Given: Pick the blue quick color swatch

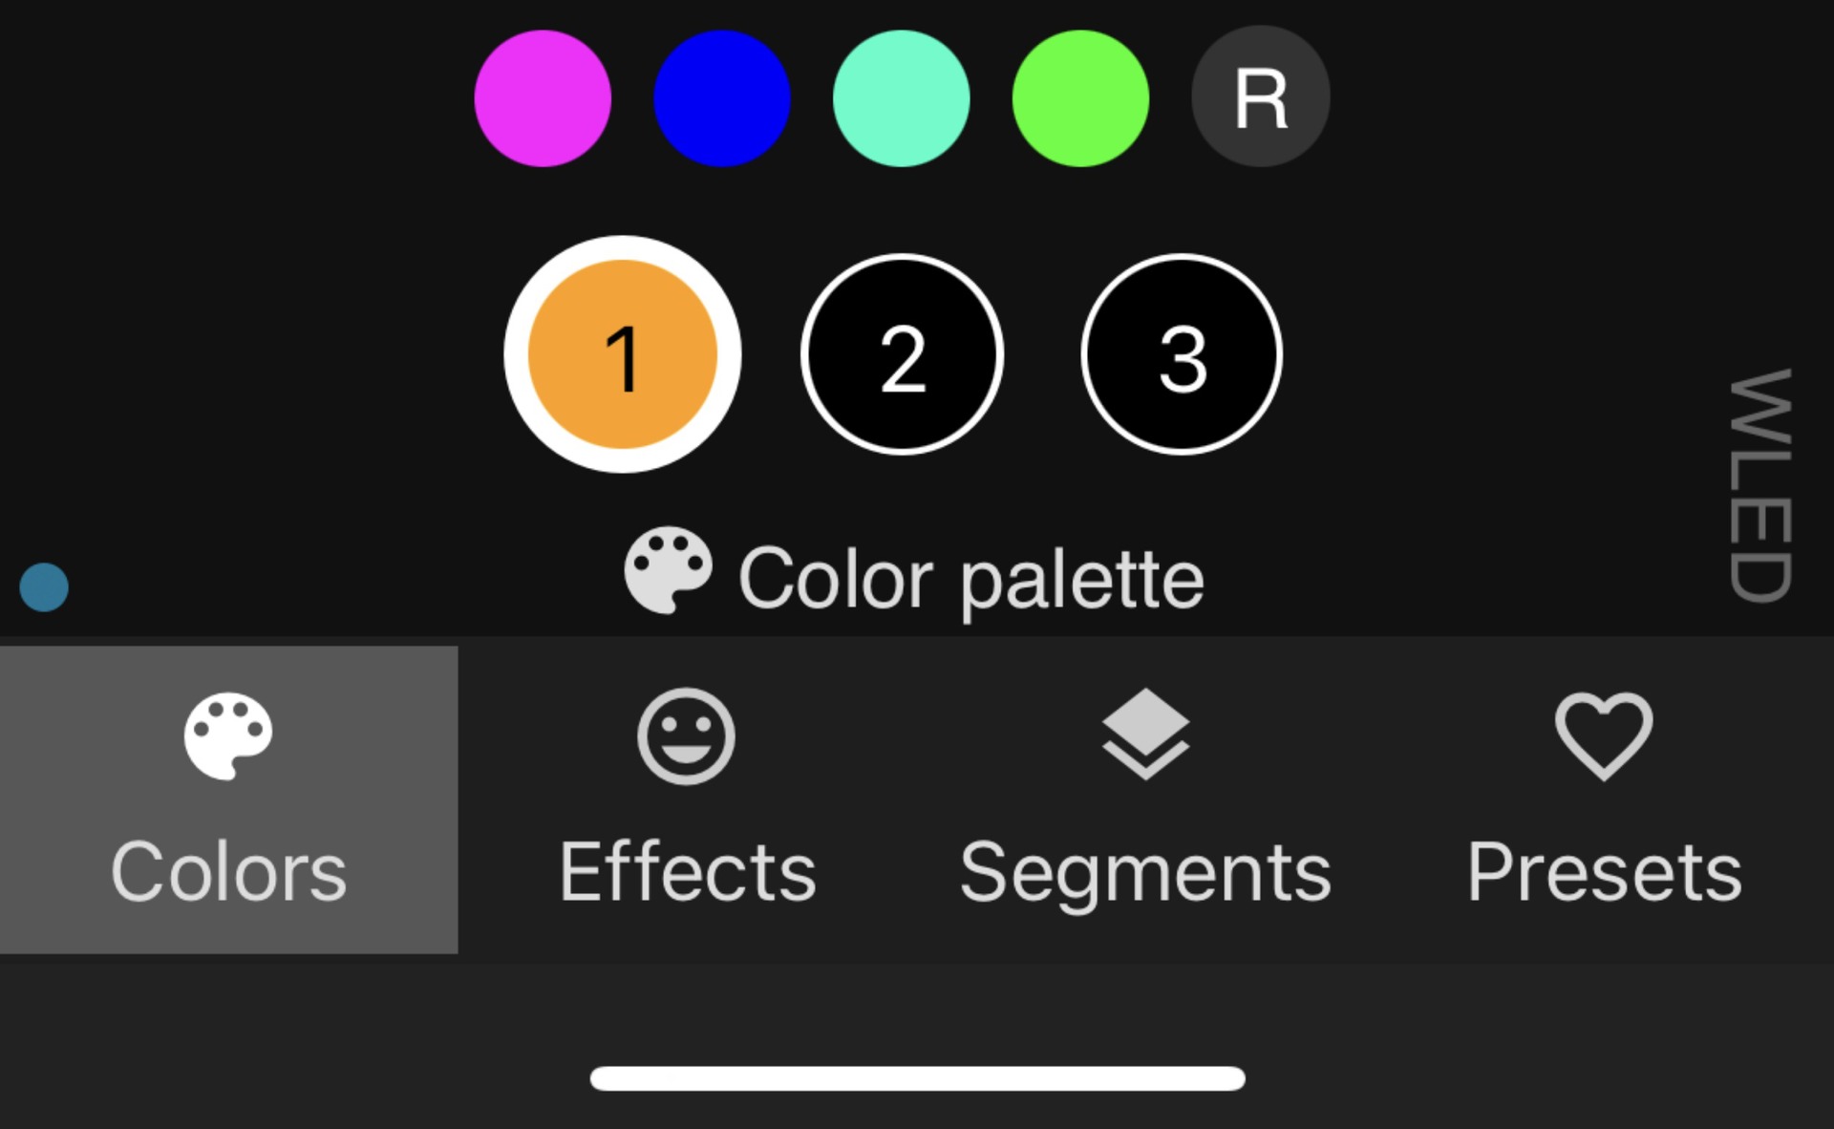Looking at the screenshot, I should [x=722, y=98].
